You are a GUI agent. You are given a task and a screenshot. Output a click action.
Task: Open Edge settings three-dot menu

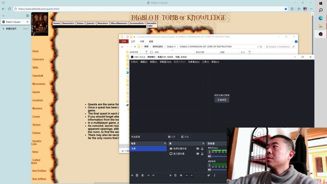point(311,9)
